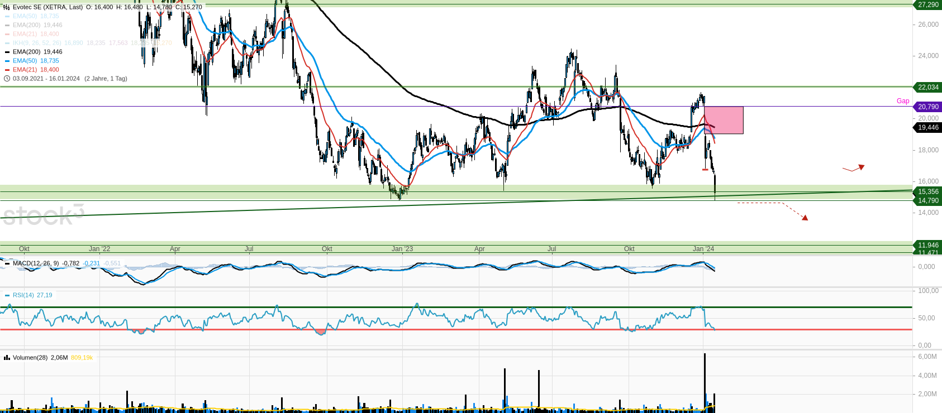The image size is (942, 413).
Task: Click the open value O: 16,400
Action: pyautogui.click(x=99, y=7)
